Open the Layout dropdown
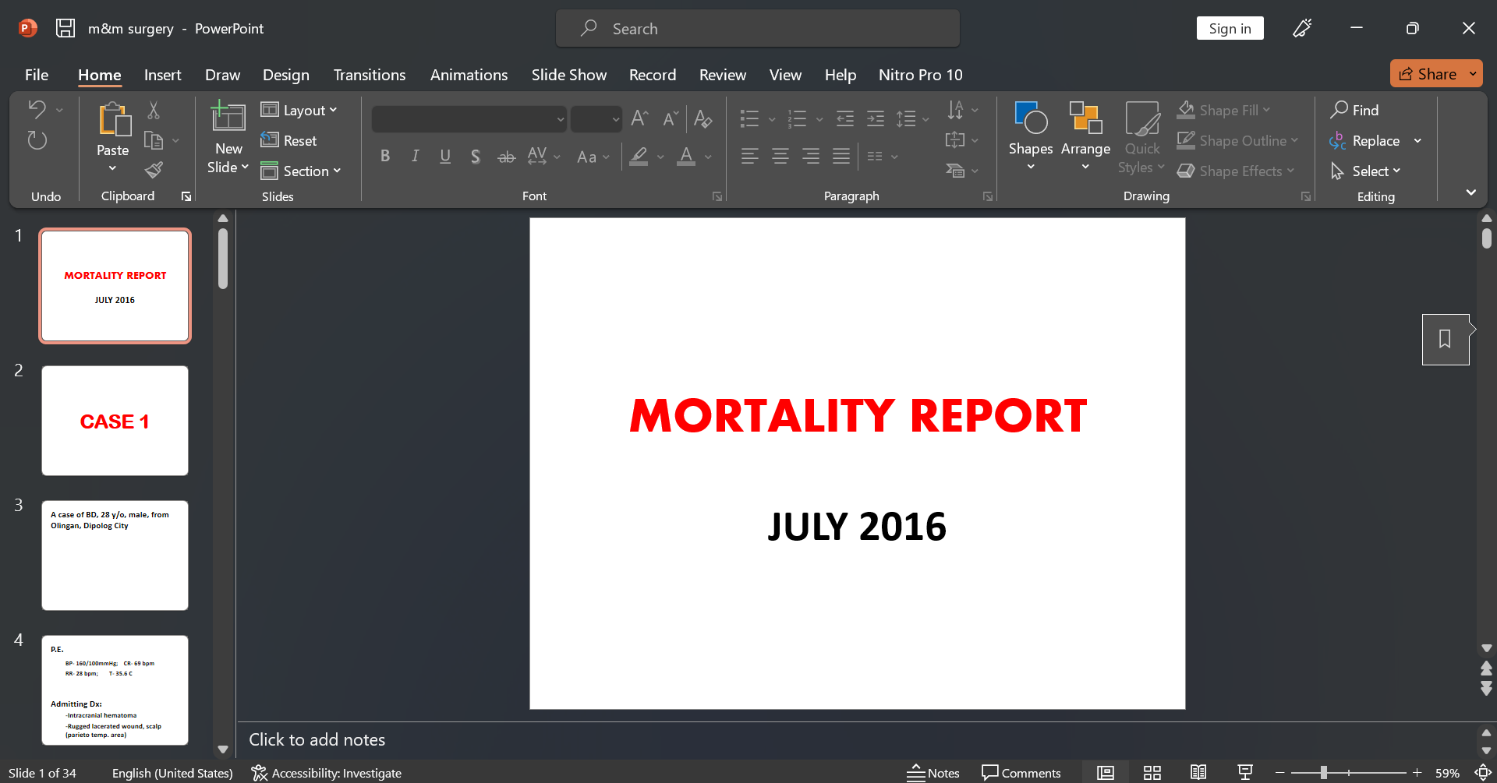 299,110
